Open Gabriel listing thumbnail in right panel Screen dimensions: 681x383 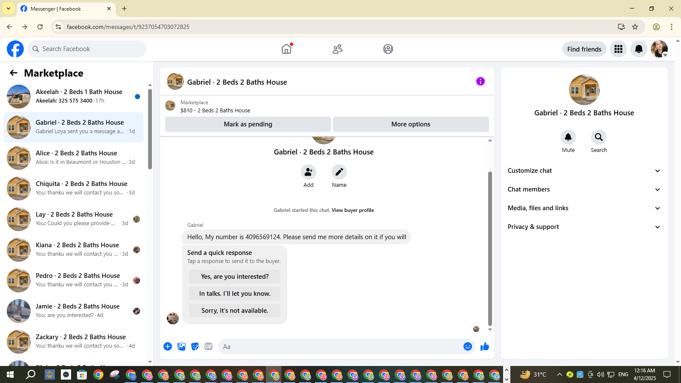[x=584, y=90]
